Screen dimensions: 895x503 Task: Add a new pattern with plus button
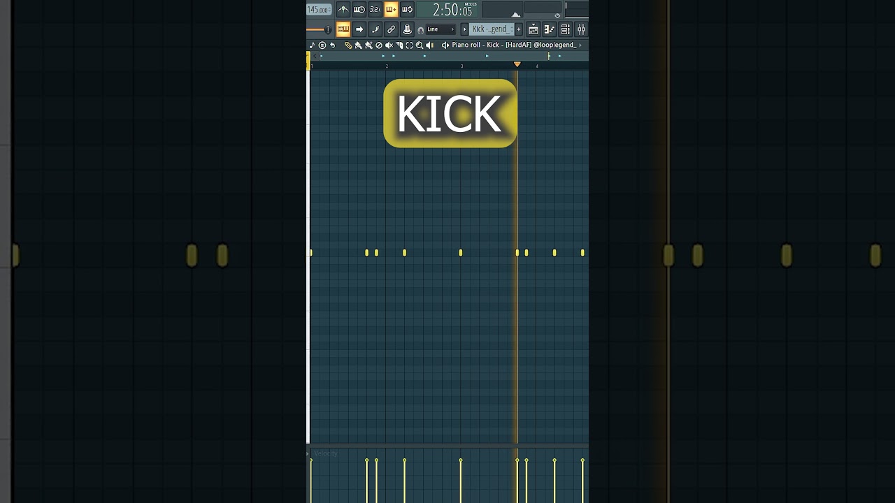click(519, 29)
